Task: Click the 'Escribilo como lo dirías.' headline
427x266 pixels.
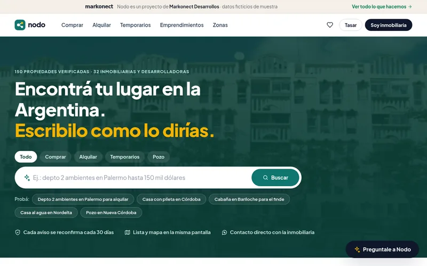Action: point(114,130)
